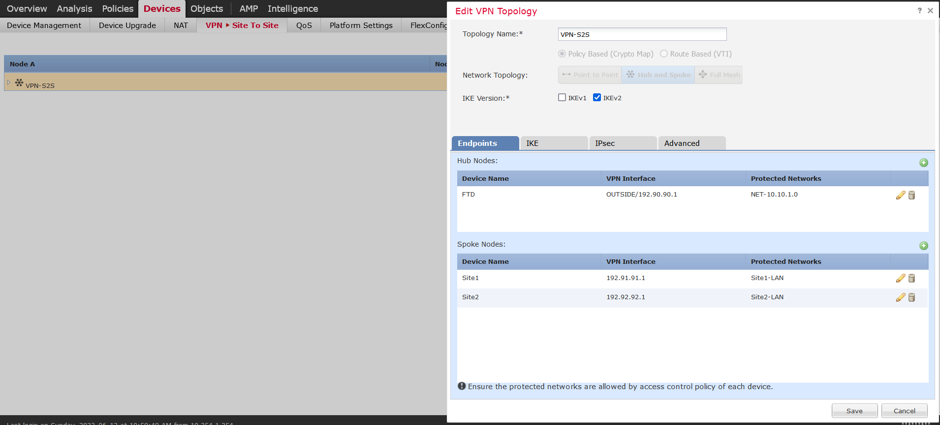Edit the Site2 spoke node with the pencil icon
The image size is (940, 425).
pos(901,297)
